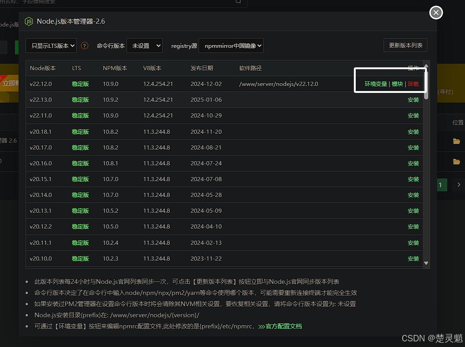Install Node v20.16.0
Screen dimensions: 465x347
point(413,163)
